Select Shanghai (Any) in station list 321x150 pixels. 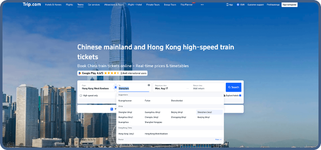click(x=125, y=112)
